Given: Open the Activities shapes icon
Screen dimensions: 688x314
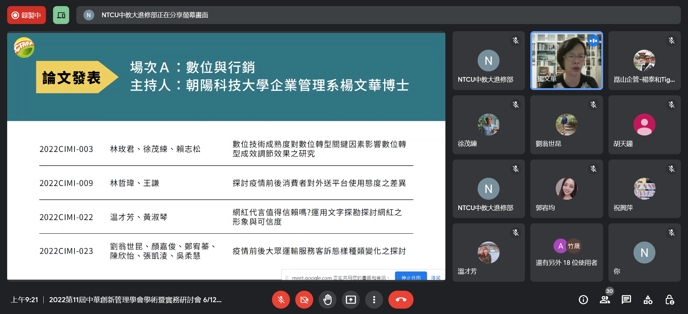Looking at the screenshot, I should pyautogui.click(x=648, y=300).
